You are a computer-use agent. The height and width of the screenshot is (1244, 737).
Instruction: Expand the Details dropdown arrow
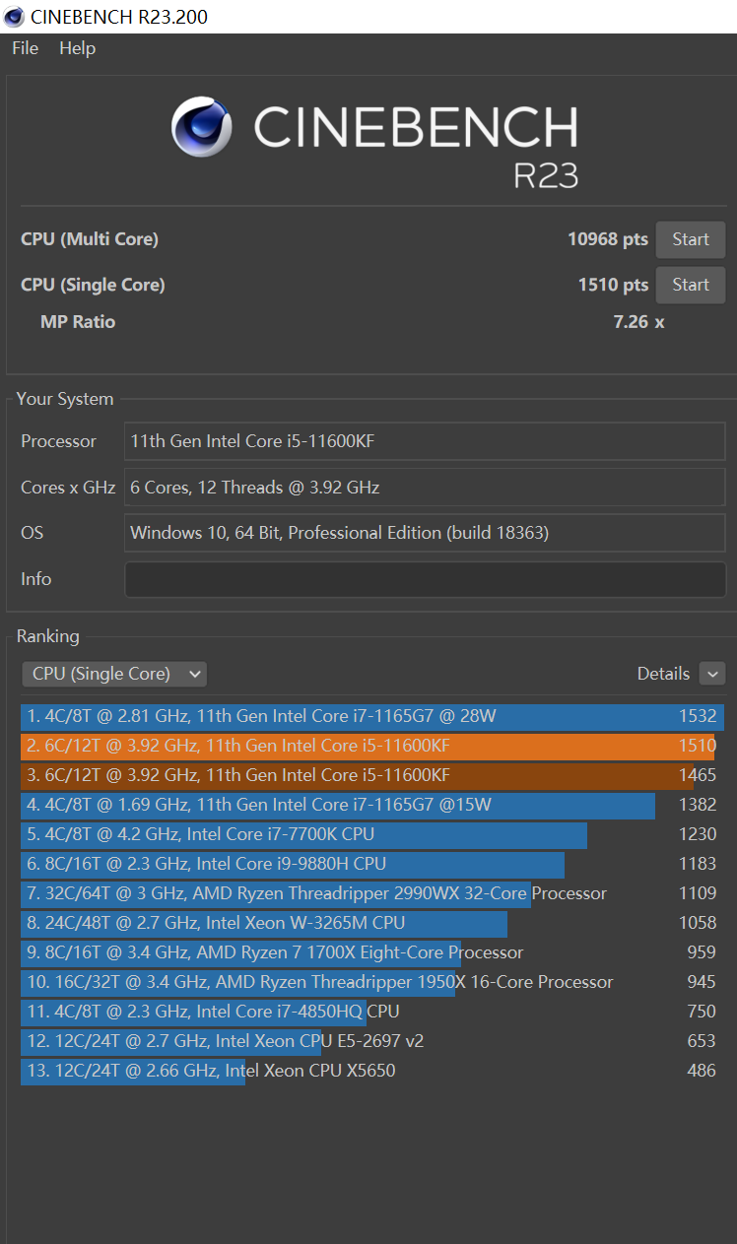coord(712,674)
